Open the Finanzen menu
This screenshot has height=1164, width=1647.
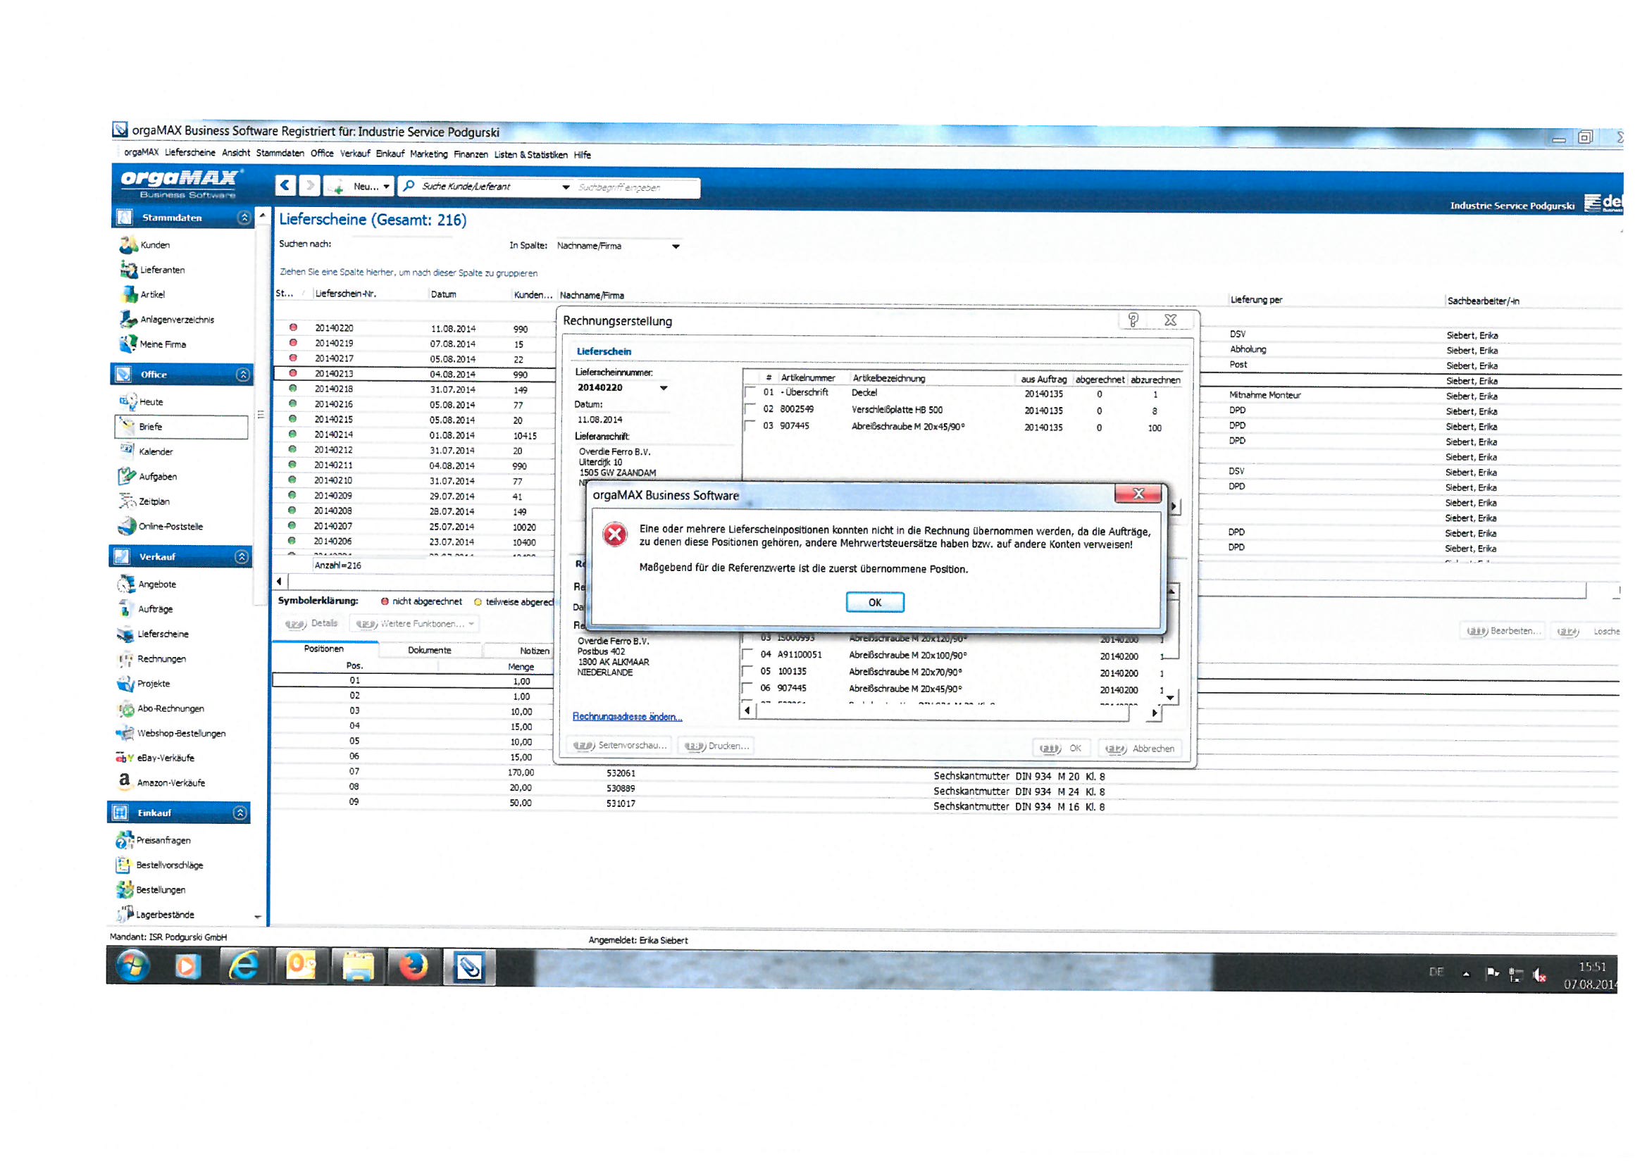pos(471,155)
